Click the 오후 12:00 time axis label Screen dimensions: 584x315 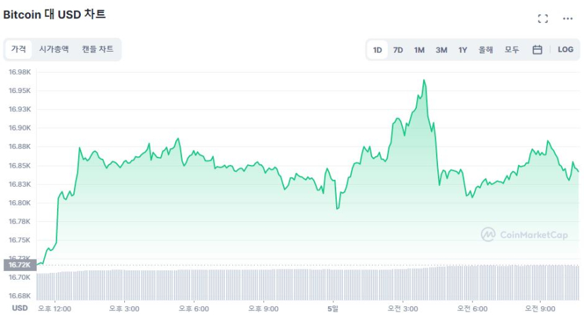(x=54, y=308)
